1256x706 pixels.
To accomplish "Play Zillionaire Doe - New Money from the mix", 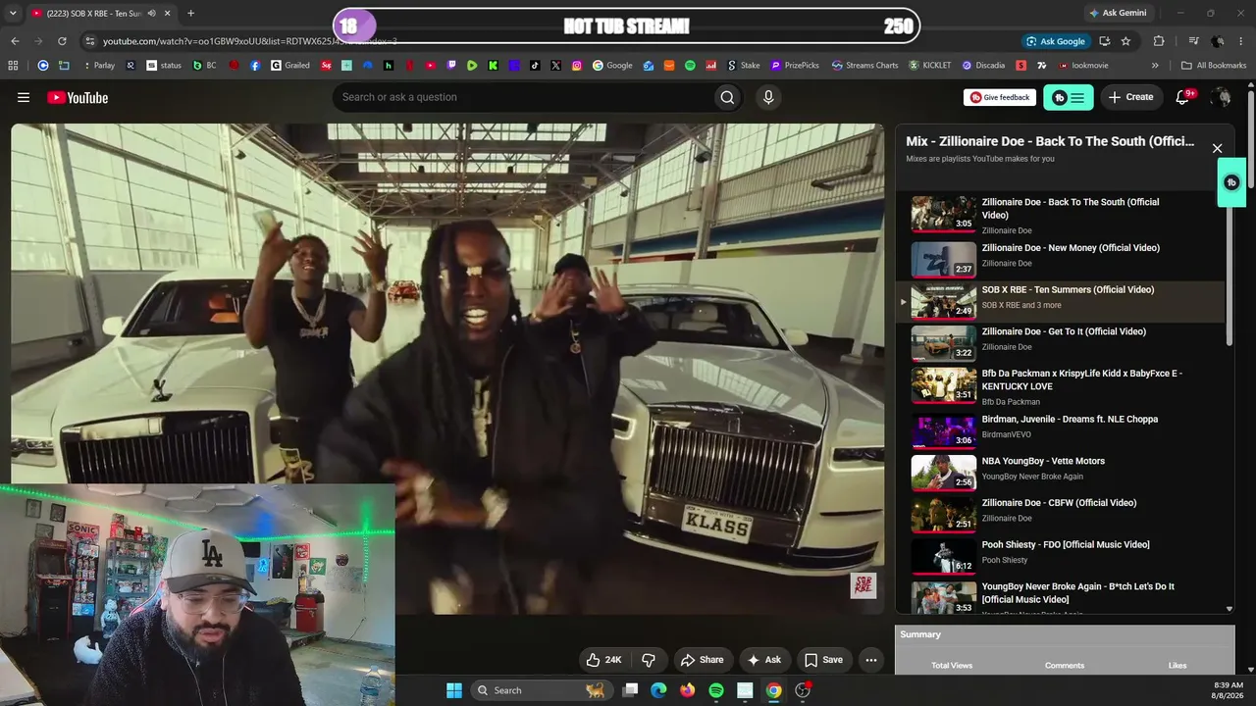I will (1060, 259).
